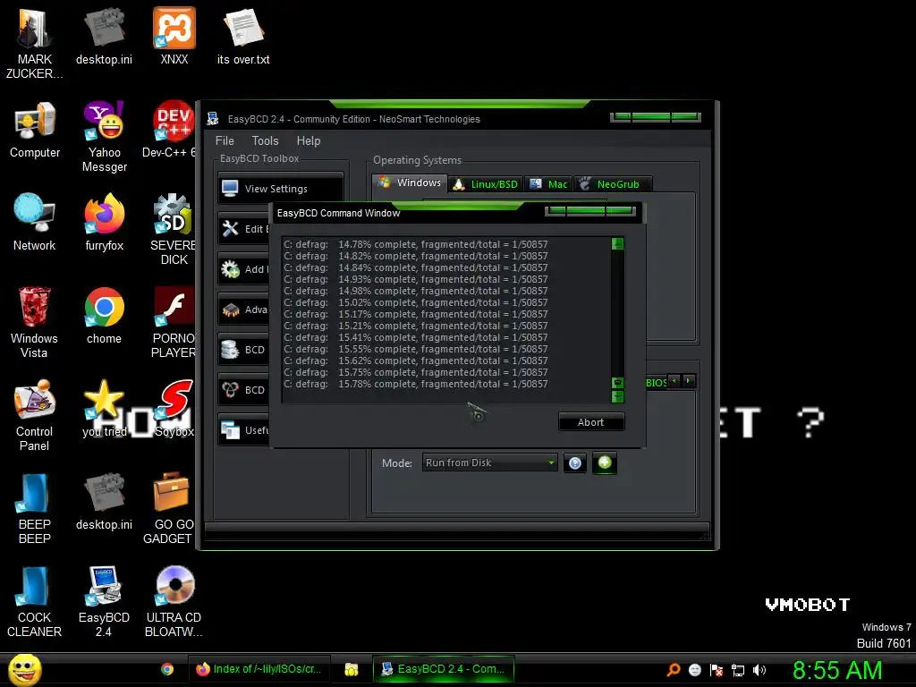Click the blue help icon beside Mode
Viewport: 916px width, 687px height.
pos(575,463)
